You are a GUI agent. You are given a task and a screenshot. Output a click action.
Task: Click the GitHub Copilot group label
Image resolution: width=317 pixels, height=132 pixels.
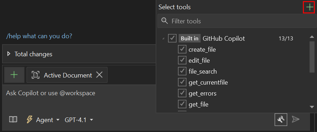click(x=224, y=39)
